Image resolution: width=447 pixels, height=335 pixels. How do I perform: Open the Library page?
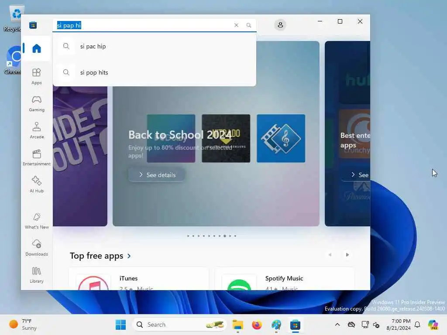[37, 275]
